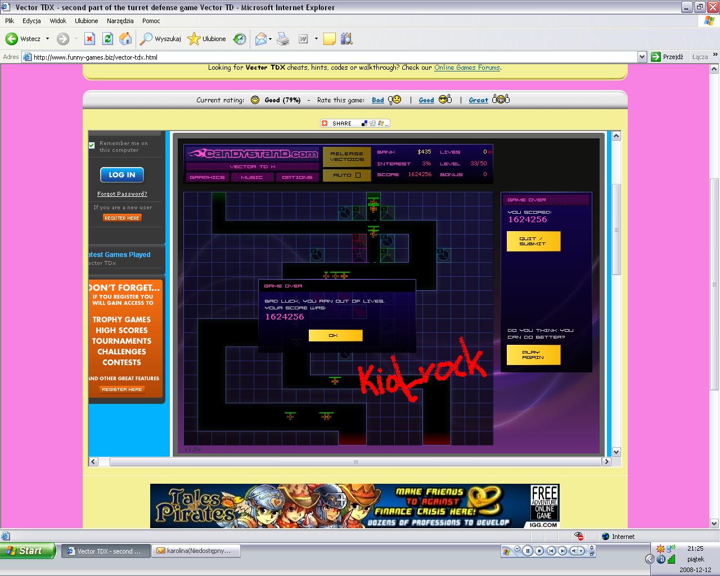Expand the address bar dropdown
Viewport: 720px width, 576px height.
642,57
